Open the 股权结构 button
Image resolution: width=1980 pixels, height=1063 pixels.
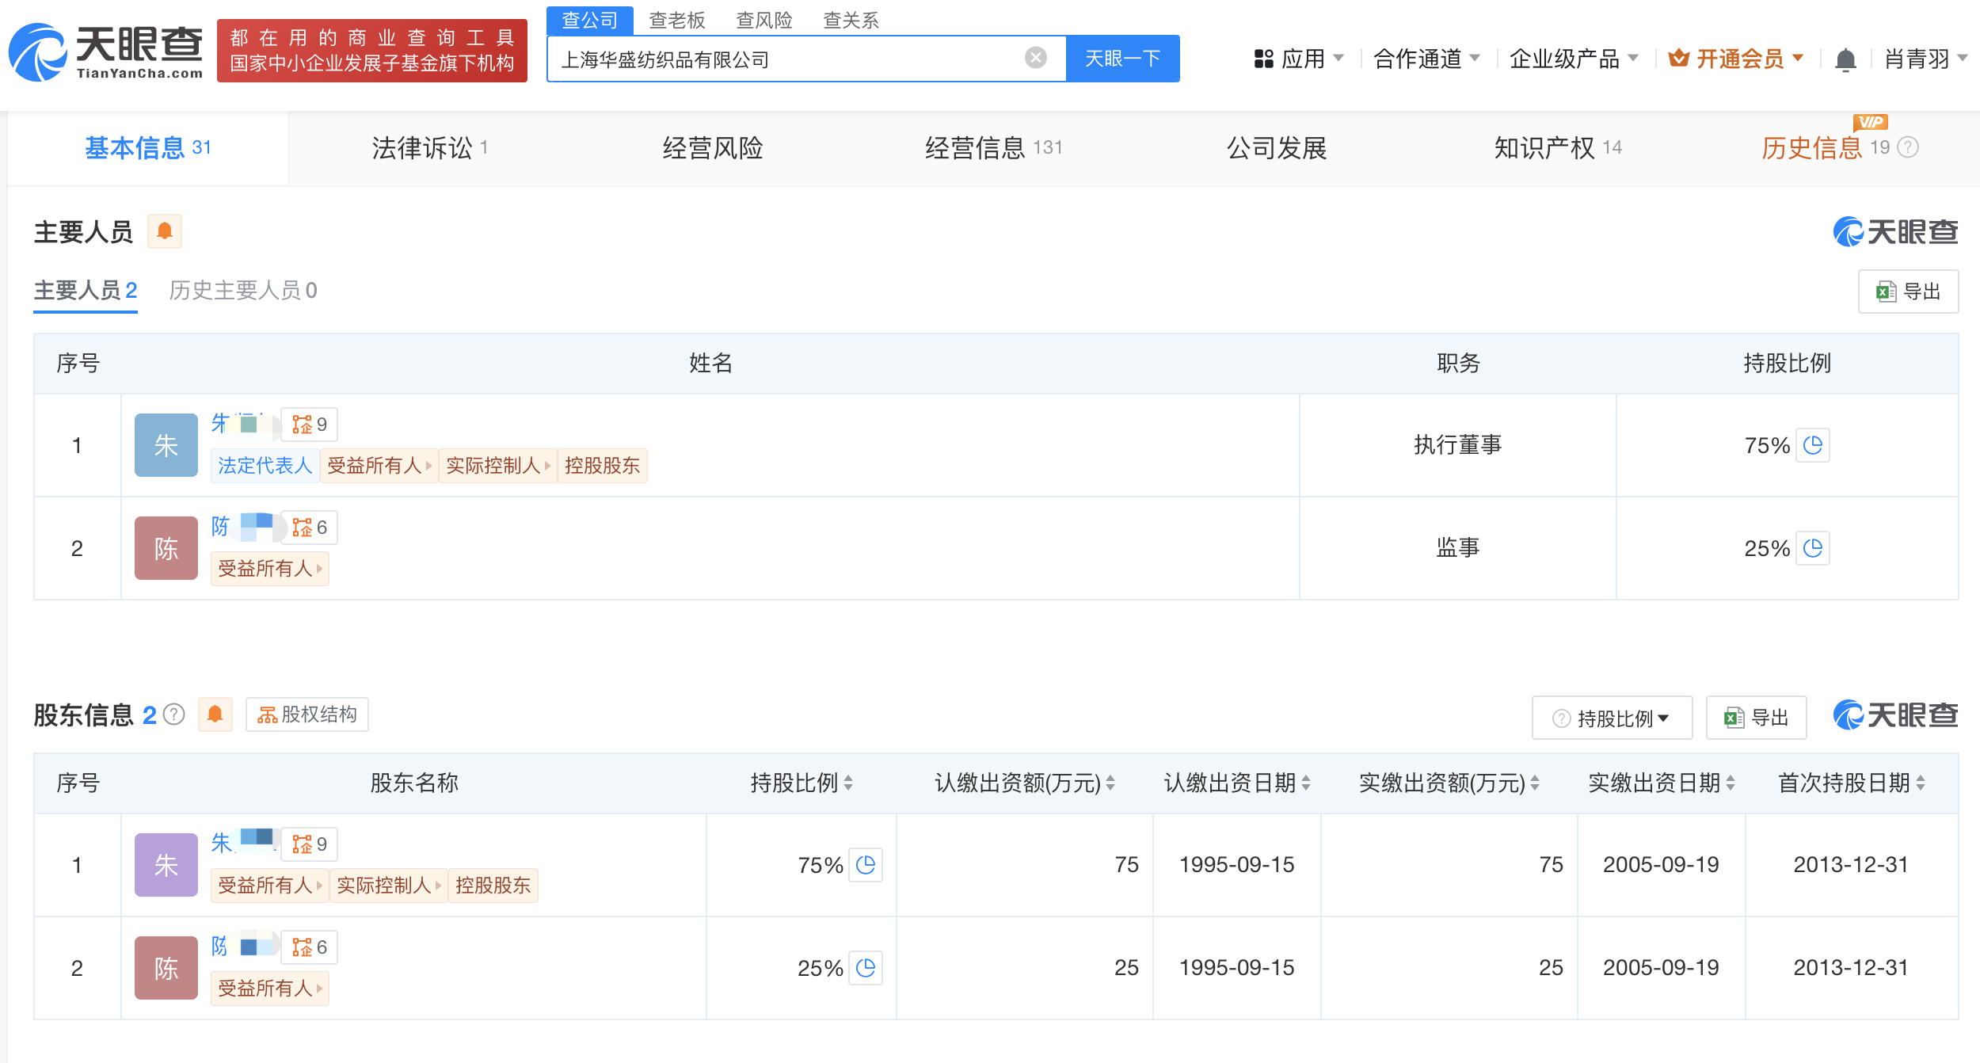tap(307, 714)
